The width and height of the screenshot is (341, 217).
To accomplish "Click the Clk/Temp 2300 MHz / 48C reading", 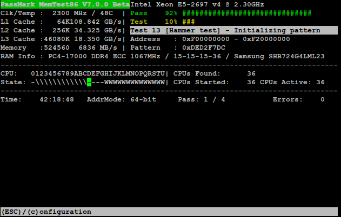I will click(x=57, y=13).
